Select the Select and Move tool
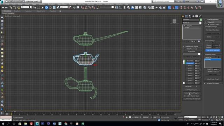Viewport: 224px width, 126px height. coord(47,7)
